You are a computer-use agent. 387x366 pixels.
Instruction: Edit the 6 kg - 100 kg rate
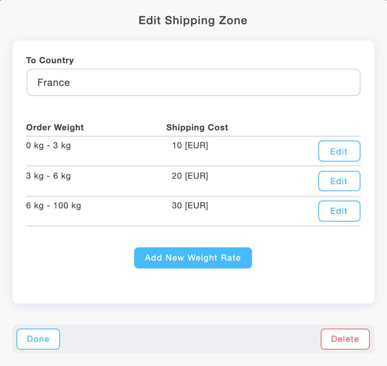(339, 211)
